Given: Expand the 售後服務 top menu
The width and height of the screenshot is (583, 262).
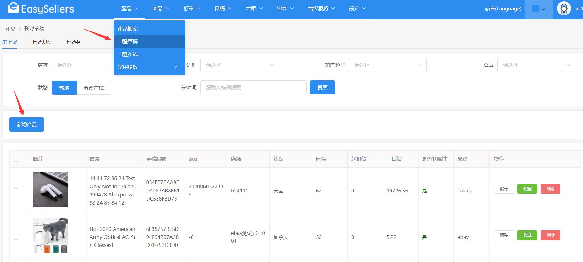Looking at the screenshot, I should coord(321,9).
